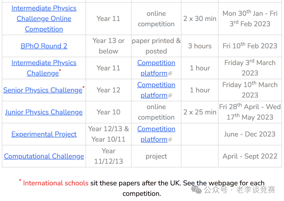Open Competition platform link in Experimental Project row
The width and height of the screenshot is (284, 201).
click(x=156, y=134)
